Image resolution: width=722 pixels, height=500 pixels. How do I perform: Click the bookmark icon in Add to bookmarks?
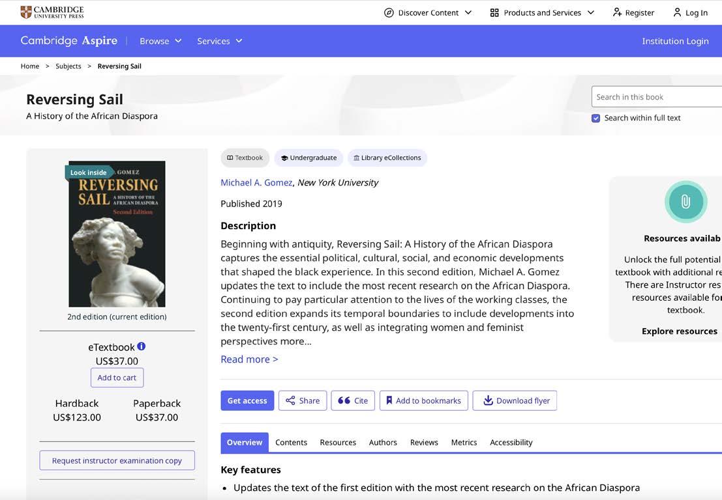389,401
